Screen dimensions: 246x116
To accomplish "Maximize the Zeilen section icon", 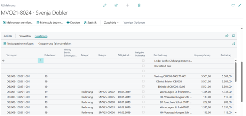I will click(x=234, y=36).
